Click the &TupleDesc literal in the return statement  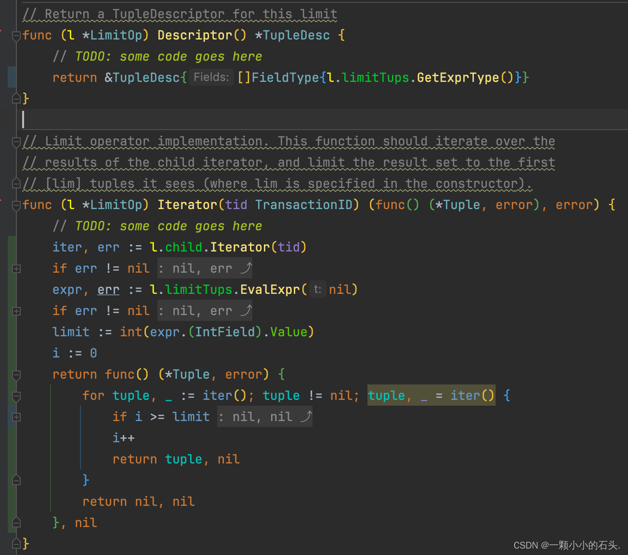coord(142,78)
